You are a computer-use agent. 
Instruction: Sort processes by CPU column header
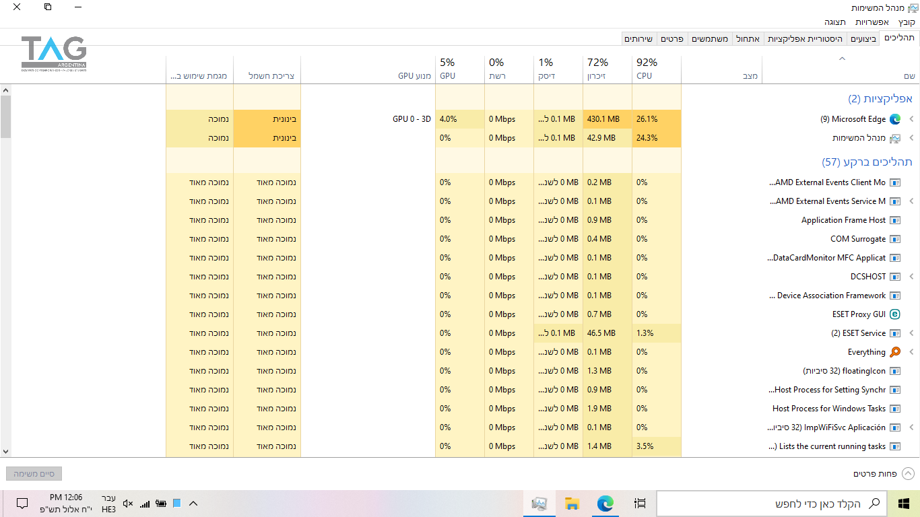[657, 69]
